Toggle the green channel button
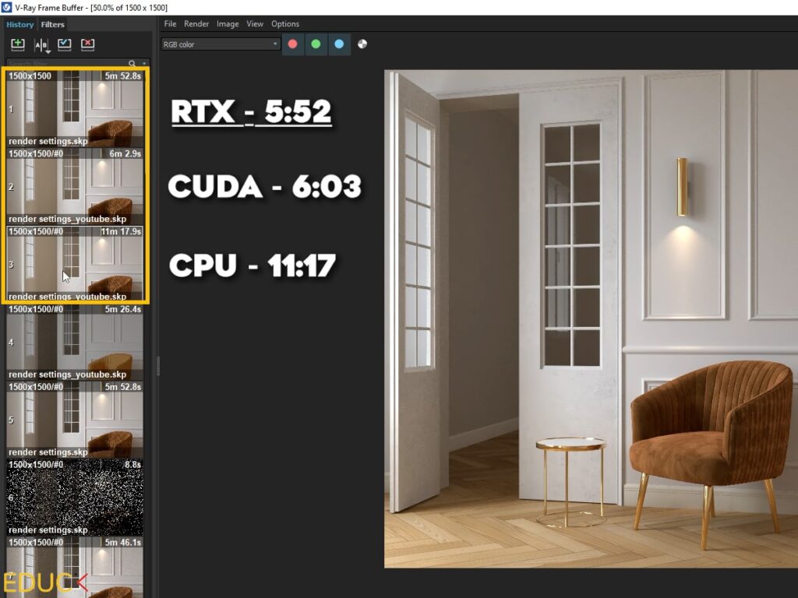This screenshot has width=798, height=598. pyautogui.click(x=316, y=44)
